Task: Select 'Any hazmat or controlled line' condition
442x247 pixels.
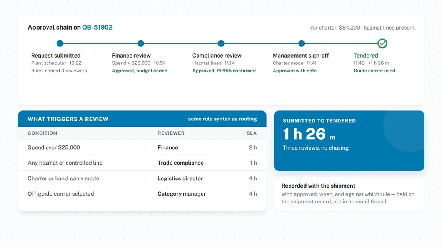Action: tap(65, 163)
